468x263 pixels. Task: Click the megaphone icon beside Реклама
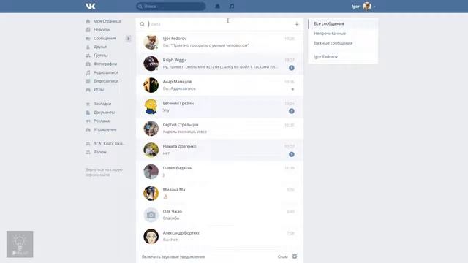pyautogui.click(x=88, y=121)
